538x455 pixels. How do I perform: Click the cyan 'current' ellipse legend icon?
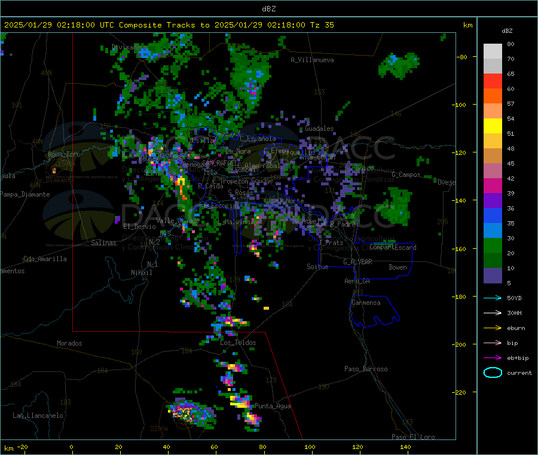(493, 372)
